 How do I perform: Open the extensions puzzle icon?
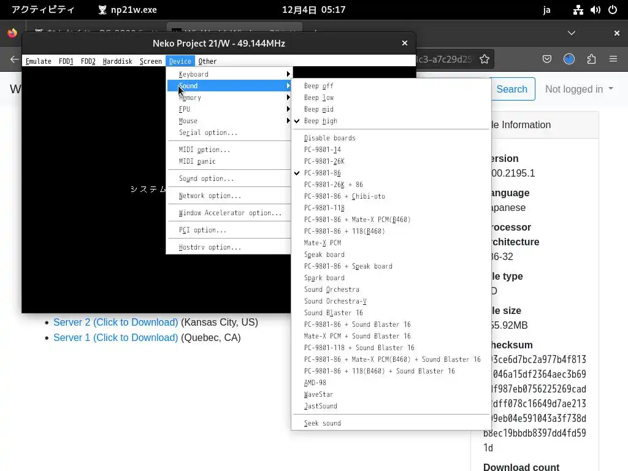pyautogui.click(x=591, y=59)
